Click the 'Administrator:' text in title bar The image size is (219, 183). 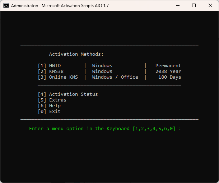click(24, 6)
